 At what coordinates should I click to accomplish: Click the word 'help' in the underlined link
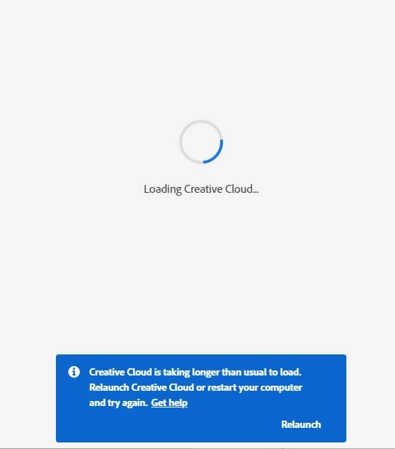pos(178,403)
